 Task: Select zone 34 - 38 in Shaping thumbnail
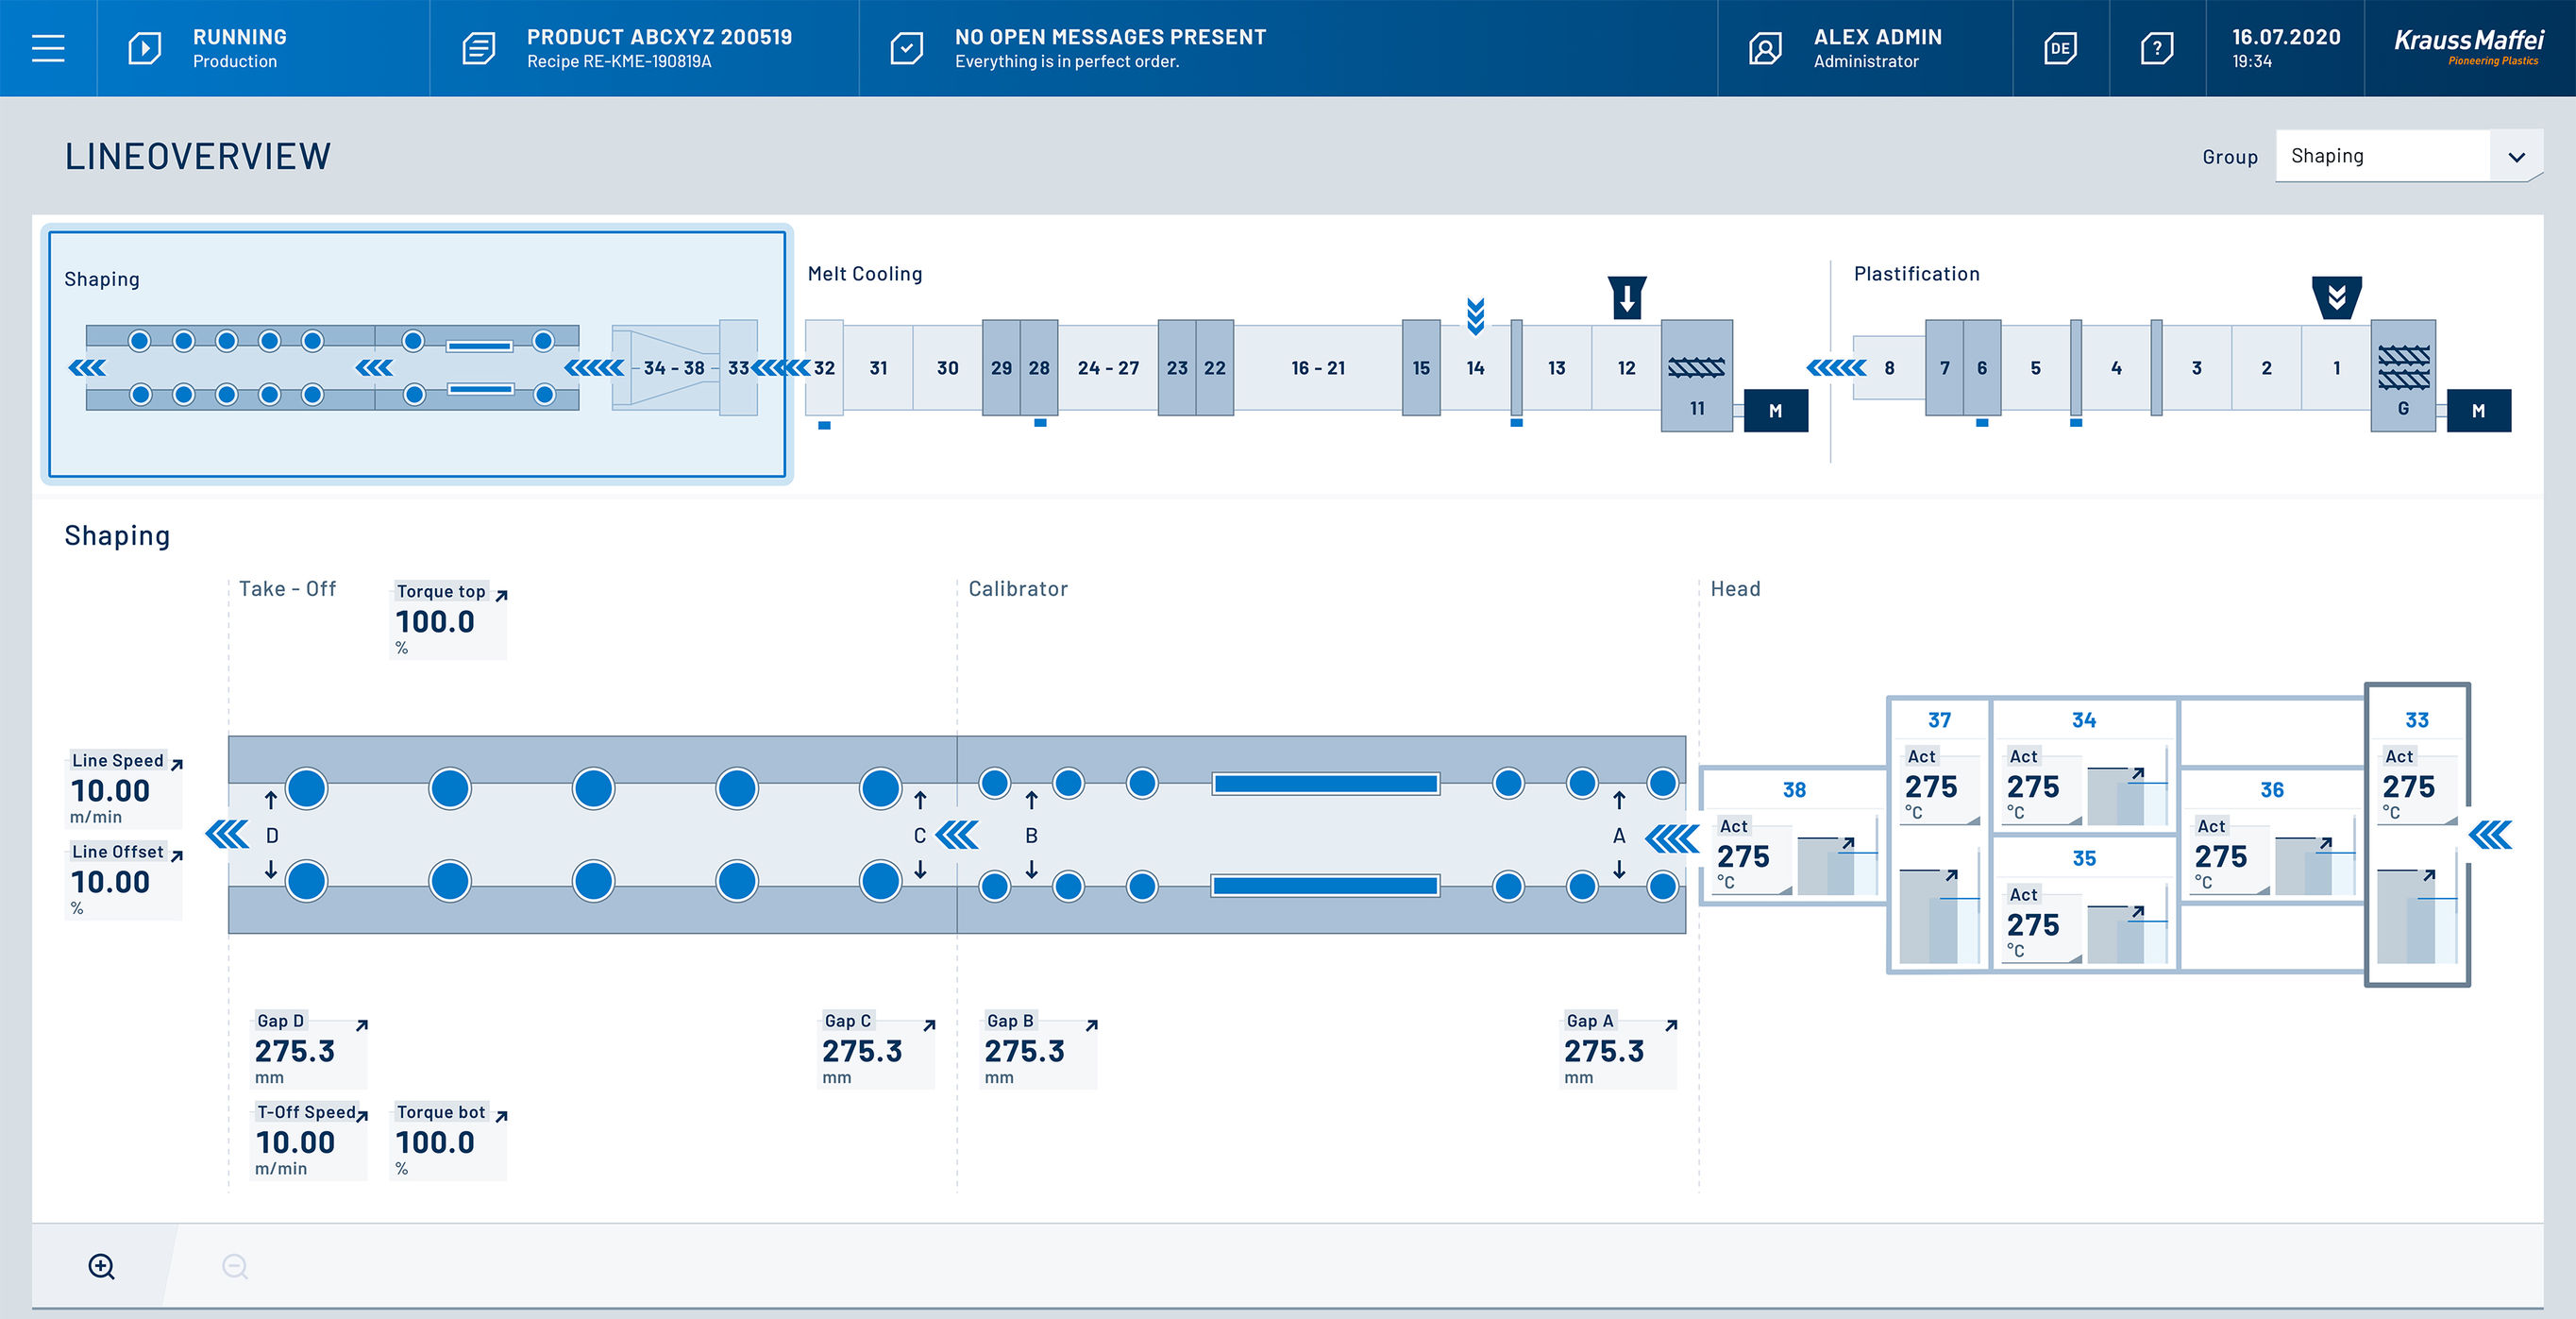pyautogui.click(x=674, y=368)
